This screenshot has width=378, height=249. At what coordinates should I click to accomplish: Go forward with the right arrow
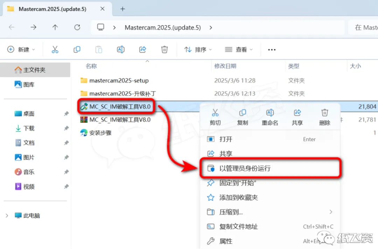pos(33,27)
